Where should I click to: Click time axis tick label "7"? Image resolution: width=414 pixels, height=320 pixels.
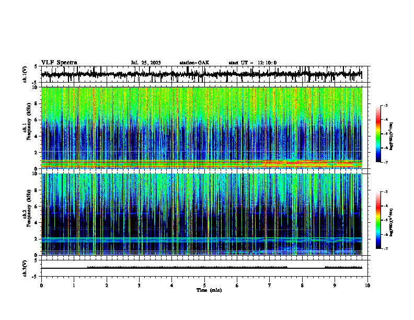270,285
